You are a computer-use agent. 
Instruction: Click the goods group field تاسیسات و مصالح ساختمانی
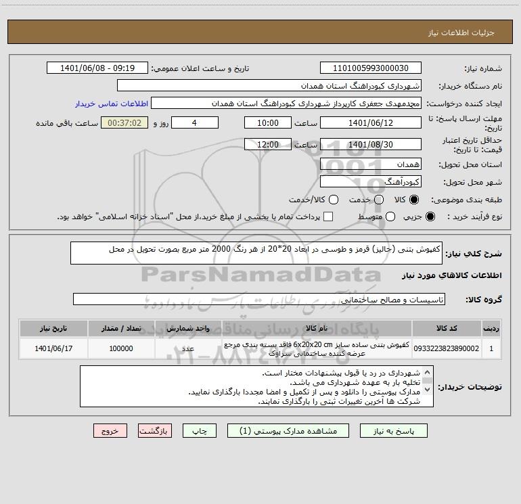(x=259, y=299)
